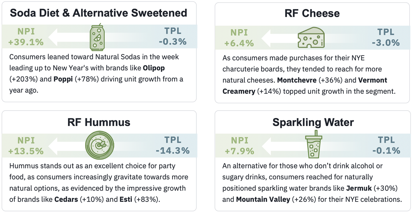Select the Soda Diet & Alternative Sweetened heading

pos(99,13)
